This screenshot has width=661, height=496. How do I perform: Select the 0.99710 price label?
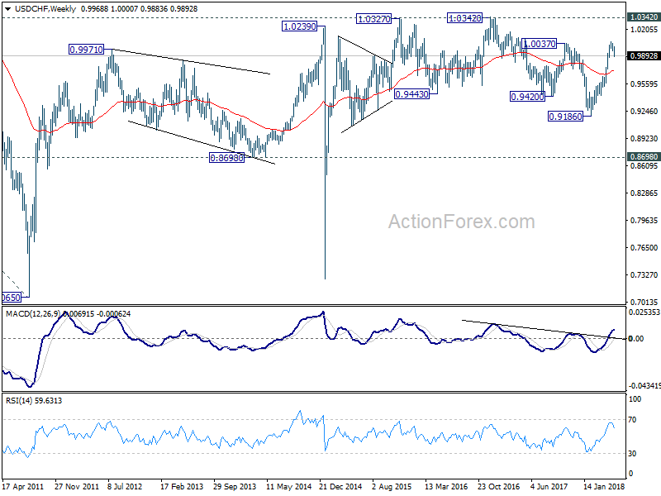(86, 50)
